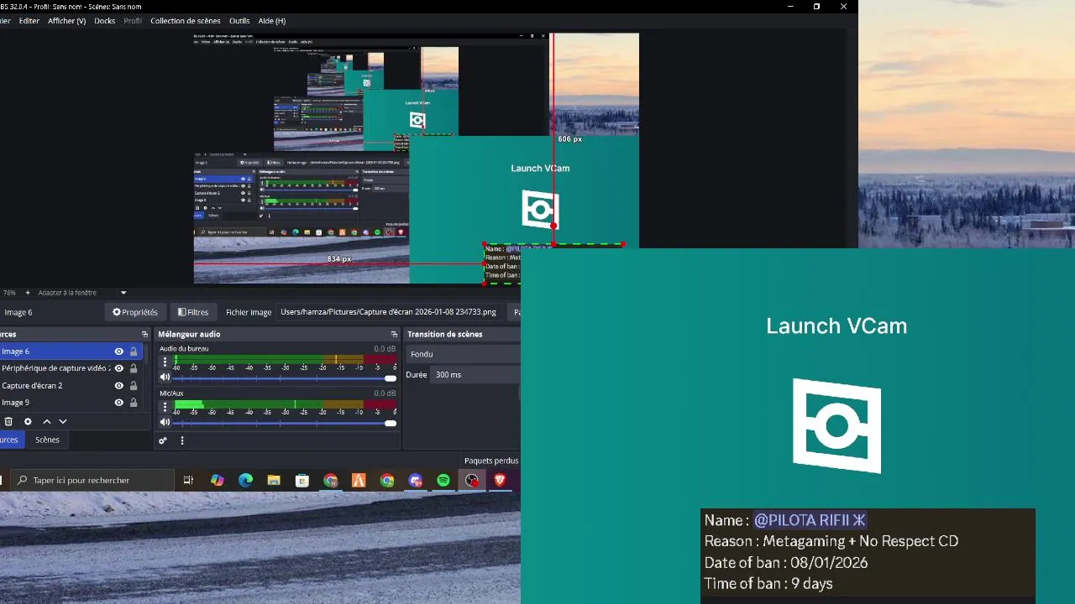Open the Fondu transition dropdown
The width and height of the screenshot is (1075, 604).
coord(464,354)
